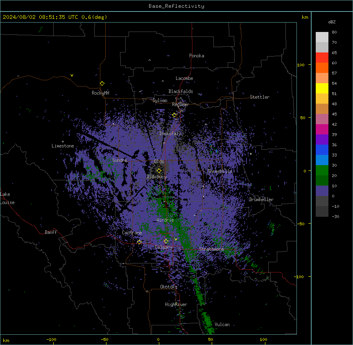
Task: Click the Limestone label
Action: (63, 146)
